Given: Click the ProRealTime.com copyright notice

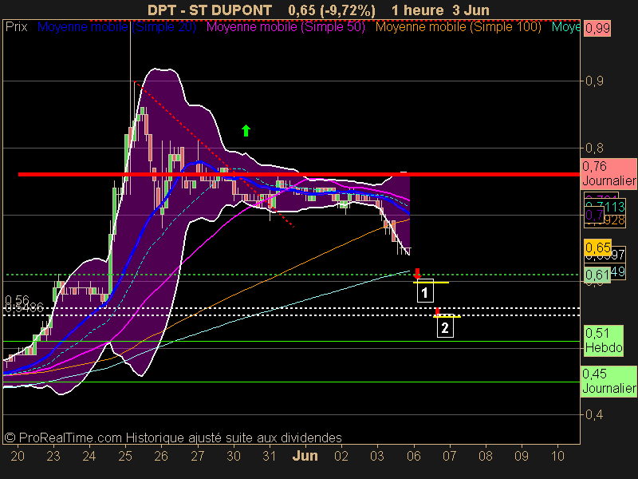Looking at the screenshot, I should click(173, 437).
